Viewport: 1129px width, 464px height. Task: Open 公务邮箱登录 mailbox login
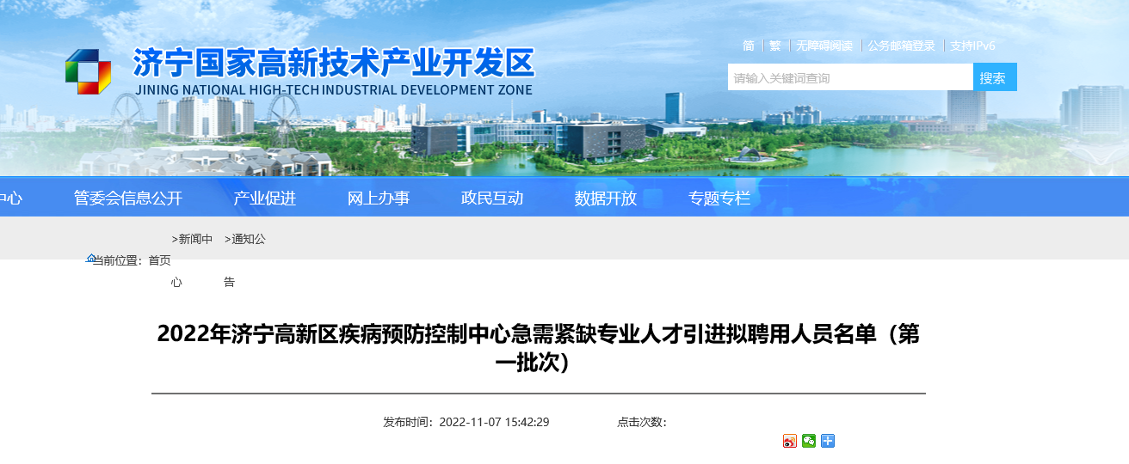point(901,46)
